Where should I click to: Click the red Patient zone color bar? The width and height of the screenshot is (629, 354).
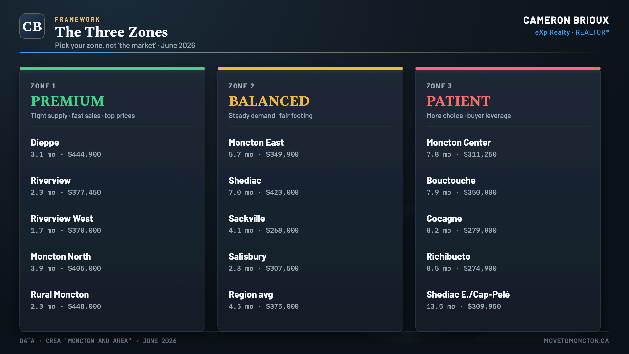[508, 69]
